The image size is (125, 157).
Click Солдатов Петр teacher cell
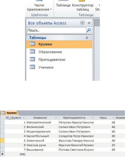76,136
